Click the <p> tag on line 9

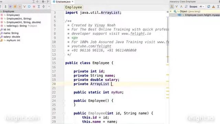click(x=75, y=38)
